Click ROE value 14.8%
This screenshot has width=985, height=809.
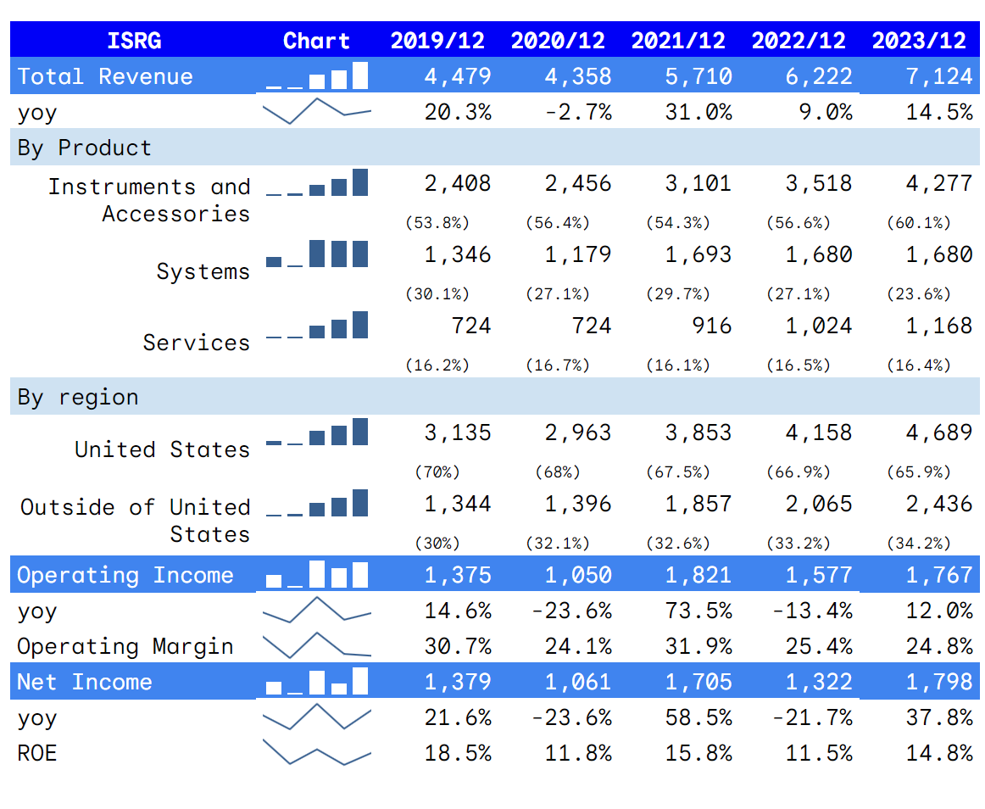(939, 753)
